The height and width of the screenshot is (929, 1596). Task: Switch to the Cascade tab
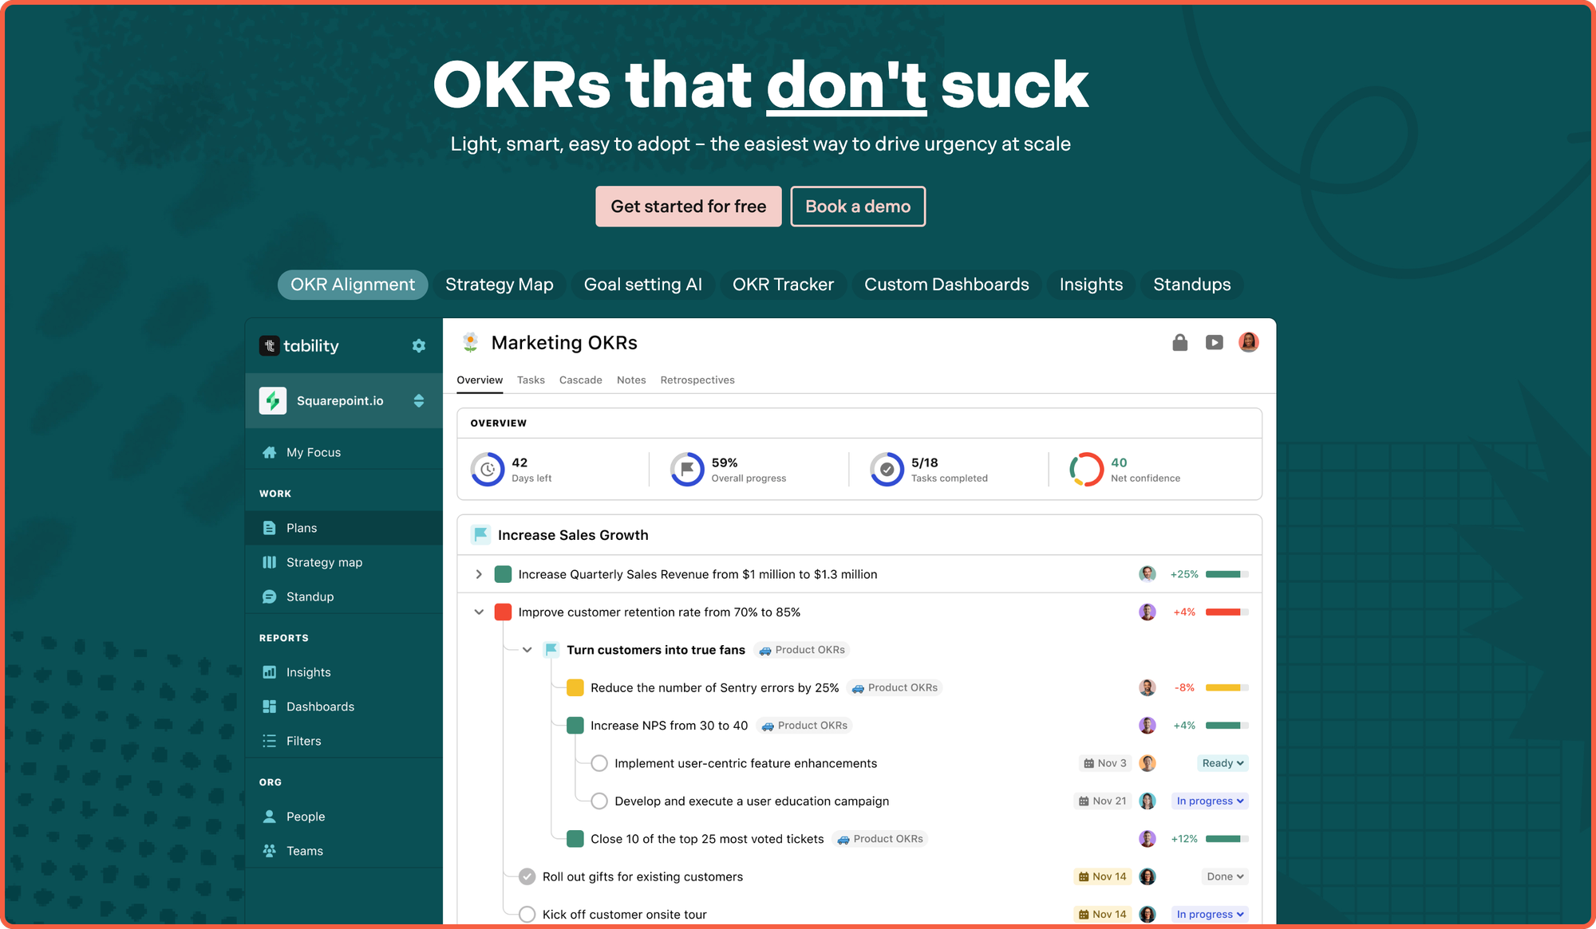[x=580, y=380]
